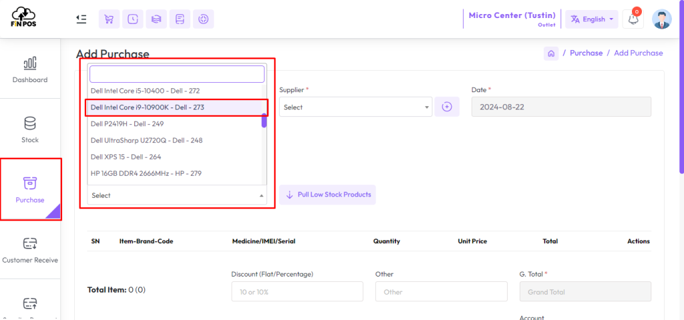Click the Grand Total field
This screenshot has width=684, height=320.
585,292
